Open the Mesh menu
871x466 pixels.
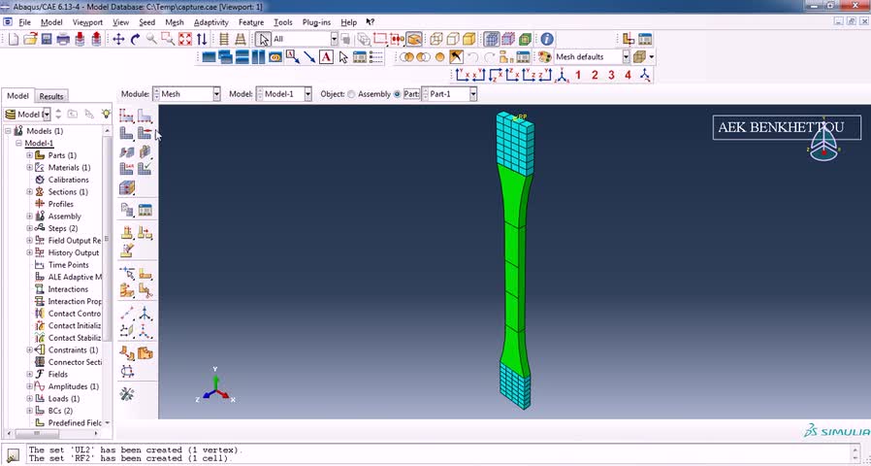(175, 22)
